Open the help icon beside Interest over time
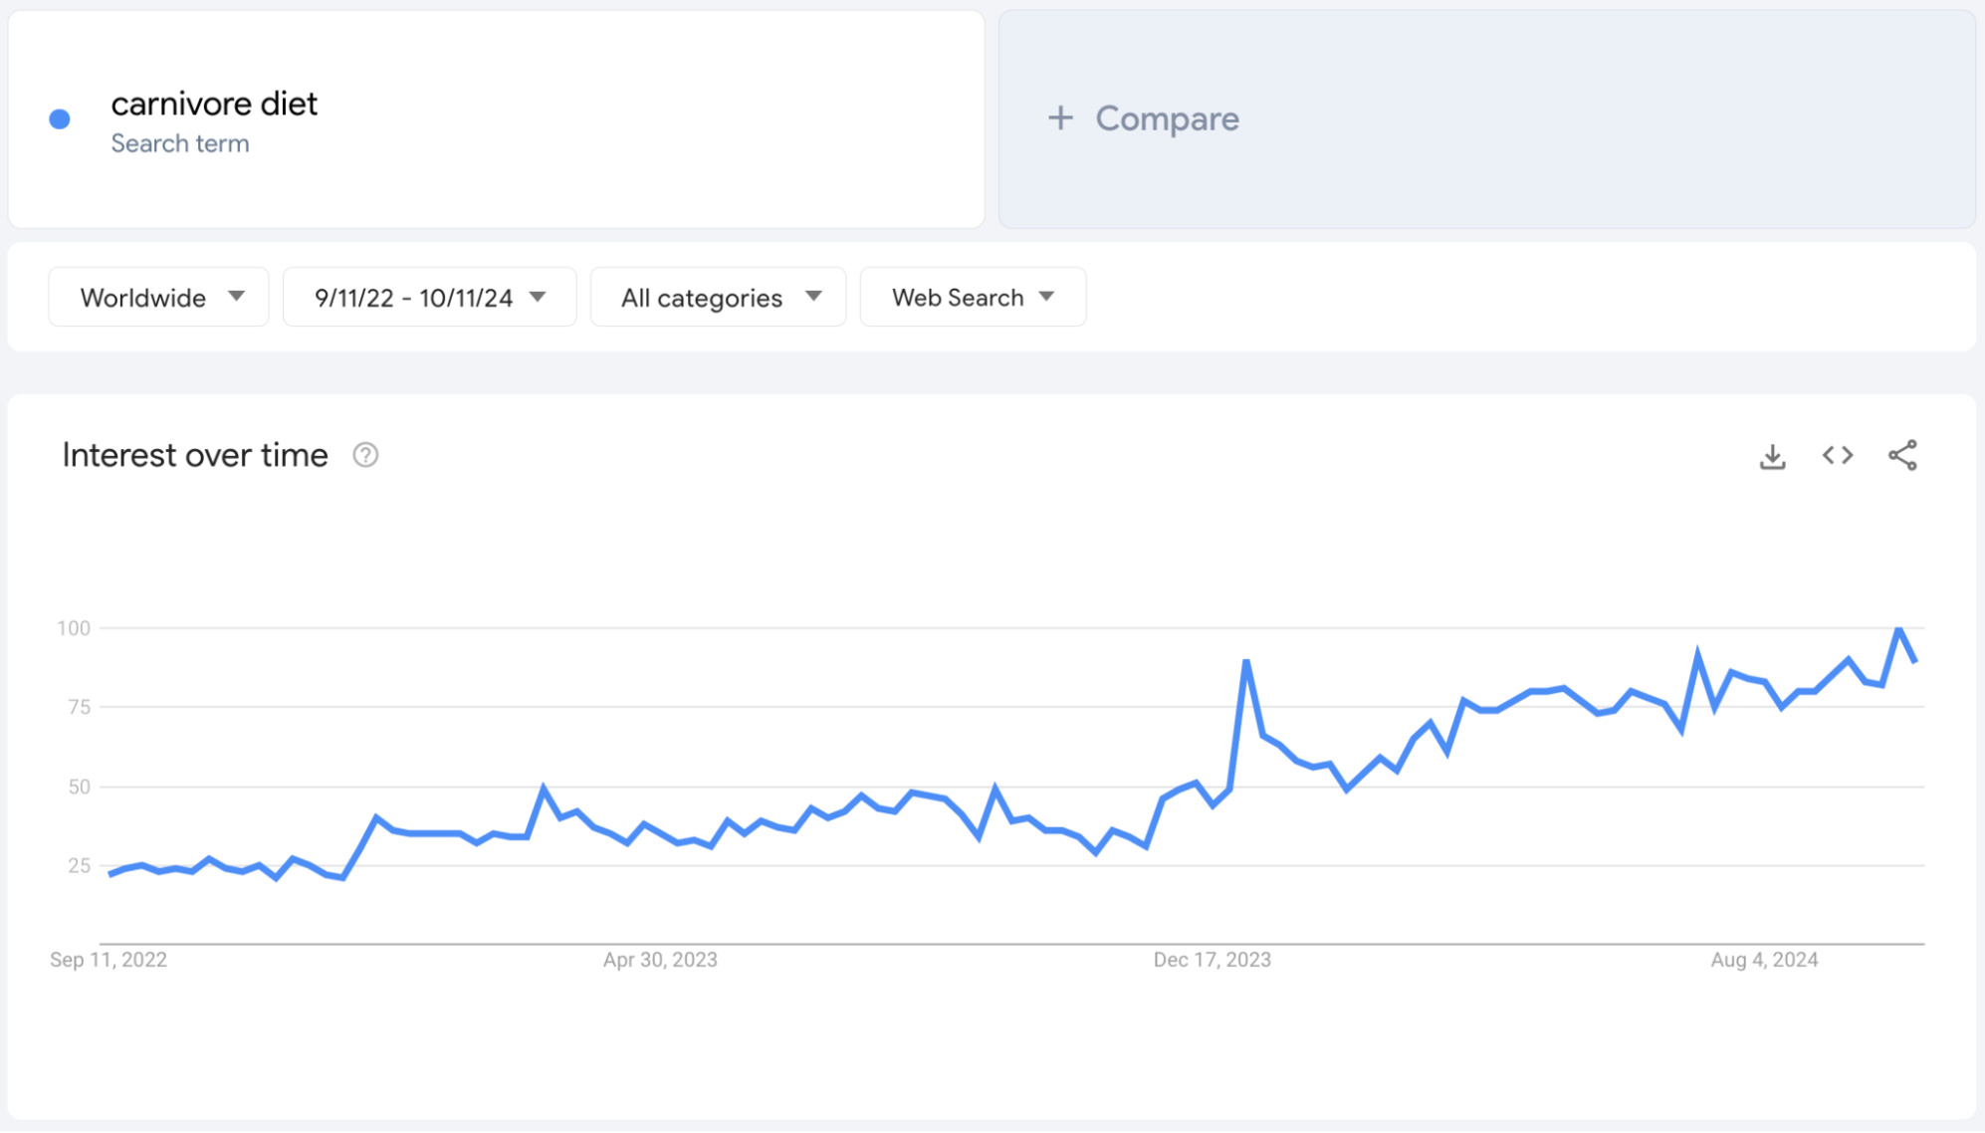 click(365, 455)
